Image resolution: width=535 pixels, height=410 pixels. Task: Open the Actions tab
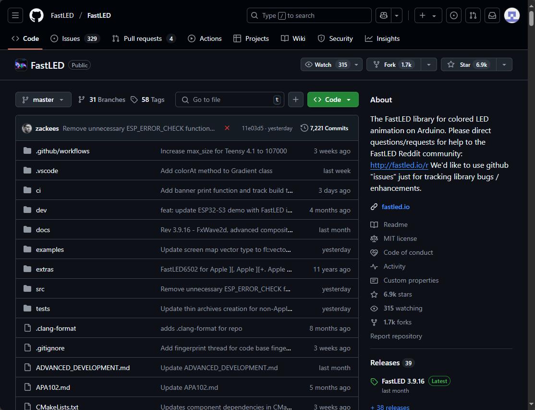point(205,38)
